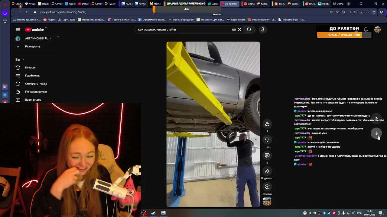Clear the search query text
387x217 pixels.
pos(239,30)
